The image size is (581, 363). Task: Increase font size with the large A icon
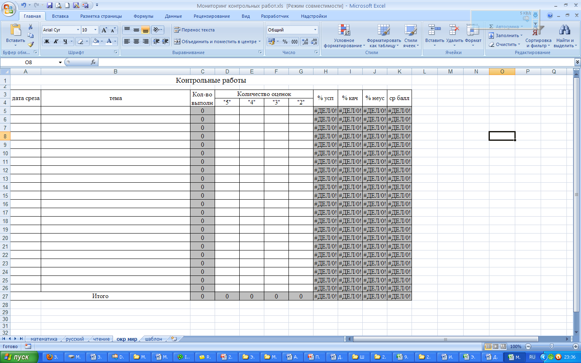click(104, 30)
